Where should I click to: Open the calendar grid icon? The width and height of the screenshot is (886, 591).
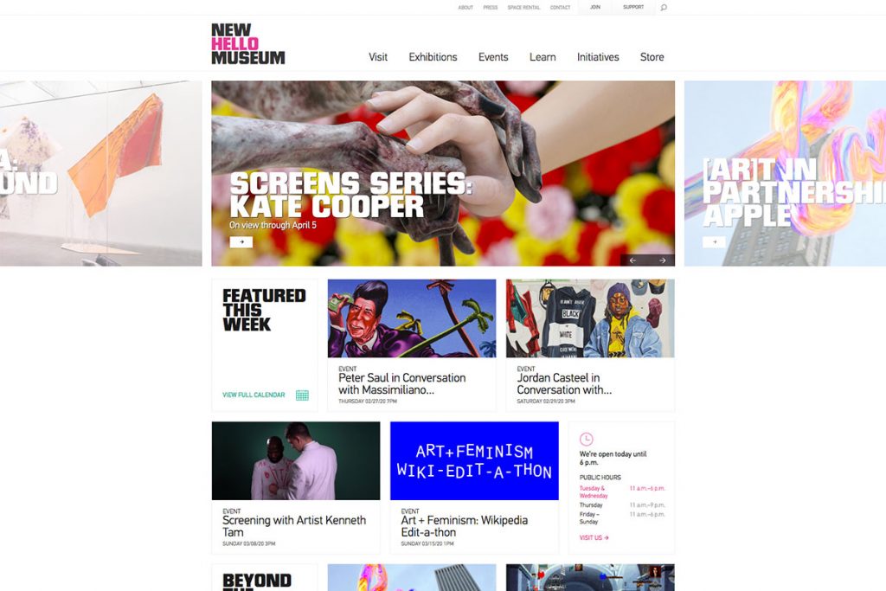coord(302,395)
